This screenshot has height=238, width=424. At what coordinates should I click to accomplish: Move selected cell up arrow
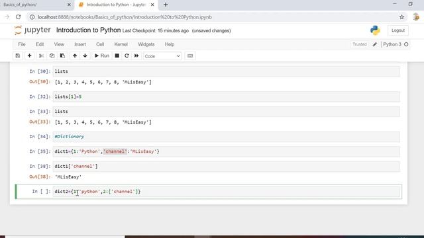coord(75,56)
